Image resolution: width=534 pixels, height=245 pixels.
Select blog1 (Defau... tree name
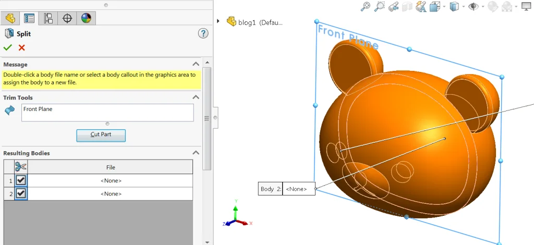(x=261, y=23)
